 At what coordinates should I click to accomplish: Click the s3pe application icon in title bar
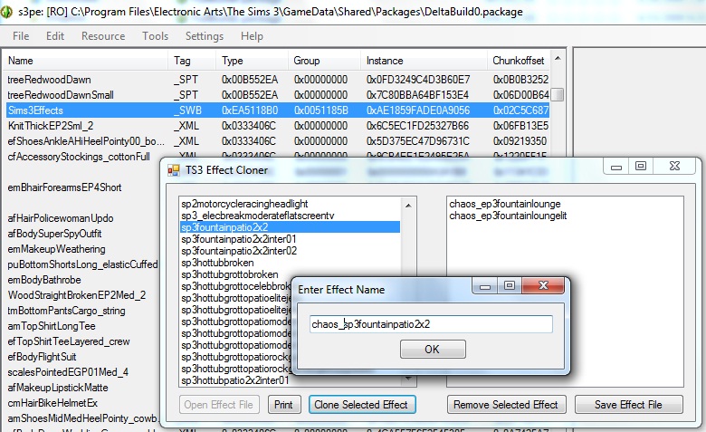(6, 11)
